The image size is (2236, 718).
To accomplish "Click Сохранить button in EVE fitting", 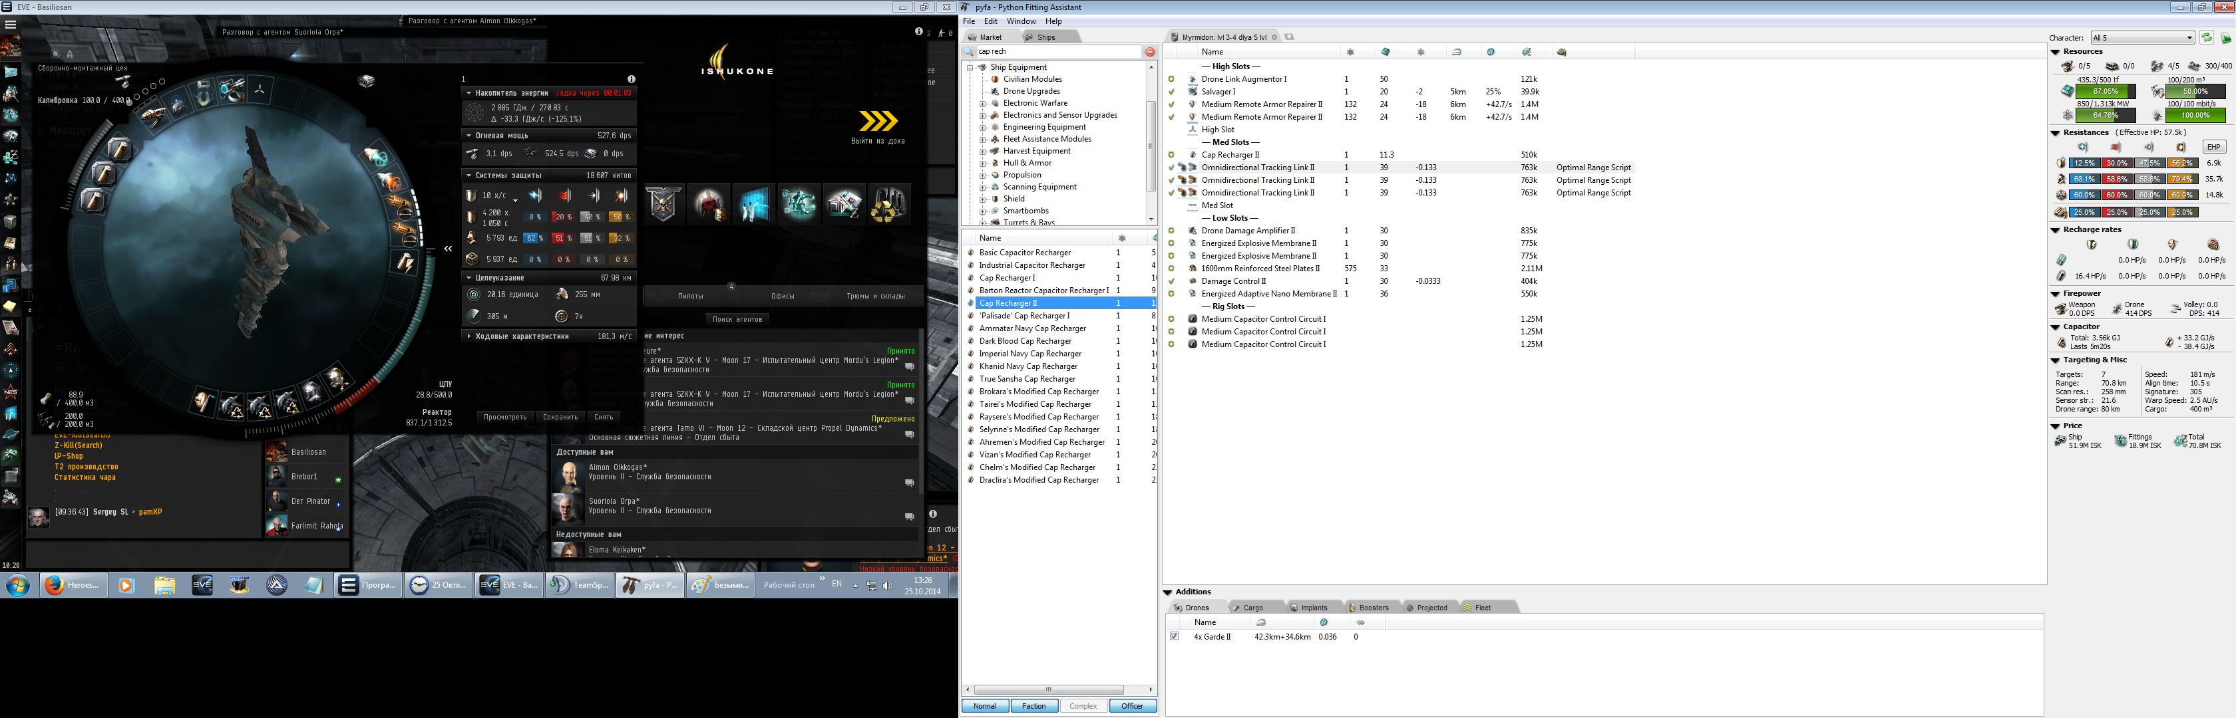I will 560,417.
